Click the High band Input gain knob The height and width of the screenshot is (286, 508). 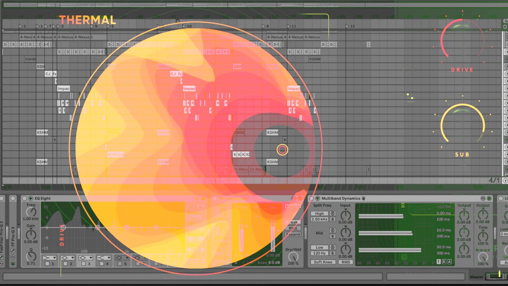(x=346, y=215)
